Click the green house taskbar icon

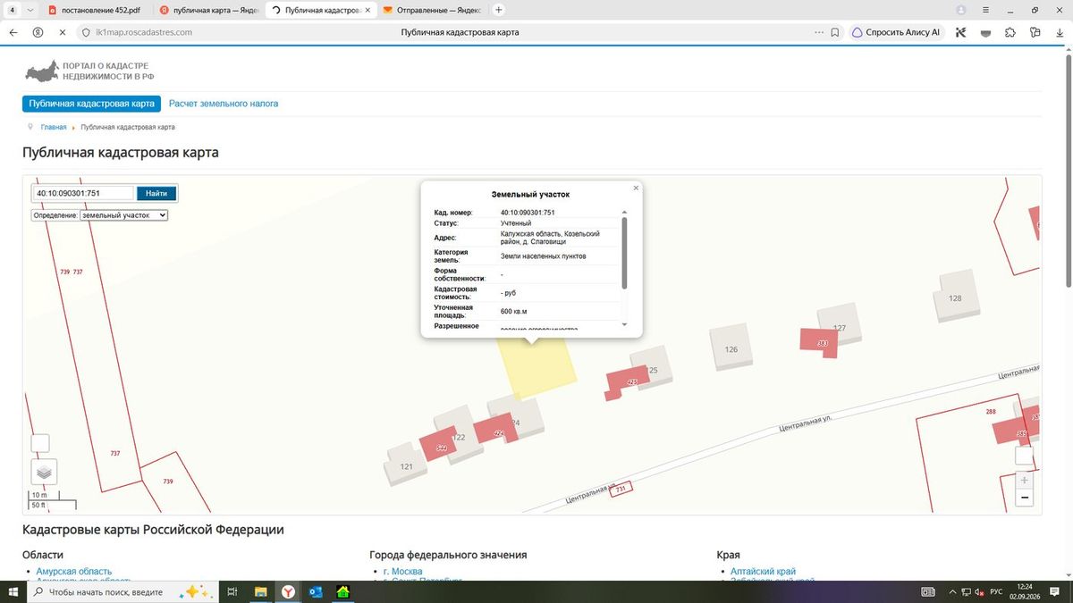pos(342,591)
